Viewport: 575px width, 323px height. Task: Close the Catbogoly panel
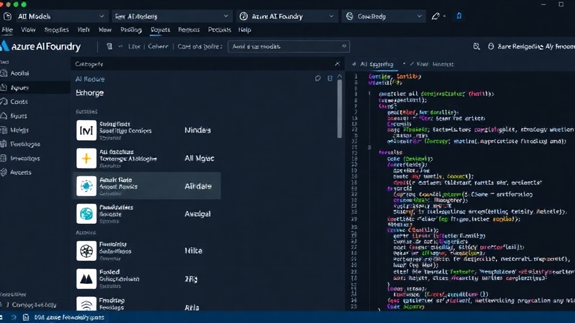coord(337,64)
